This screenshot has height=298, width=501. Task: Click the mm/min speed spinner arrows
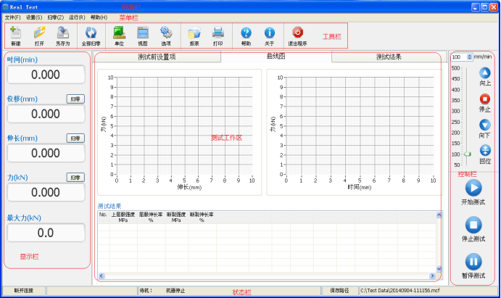(x=470, y=57)
